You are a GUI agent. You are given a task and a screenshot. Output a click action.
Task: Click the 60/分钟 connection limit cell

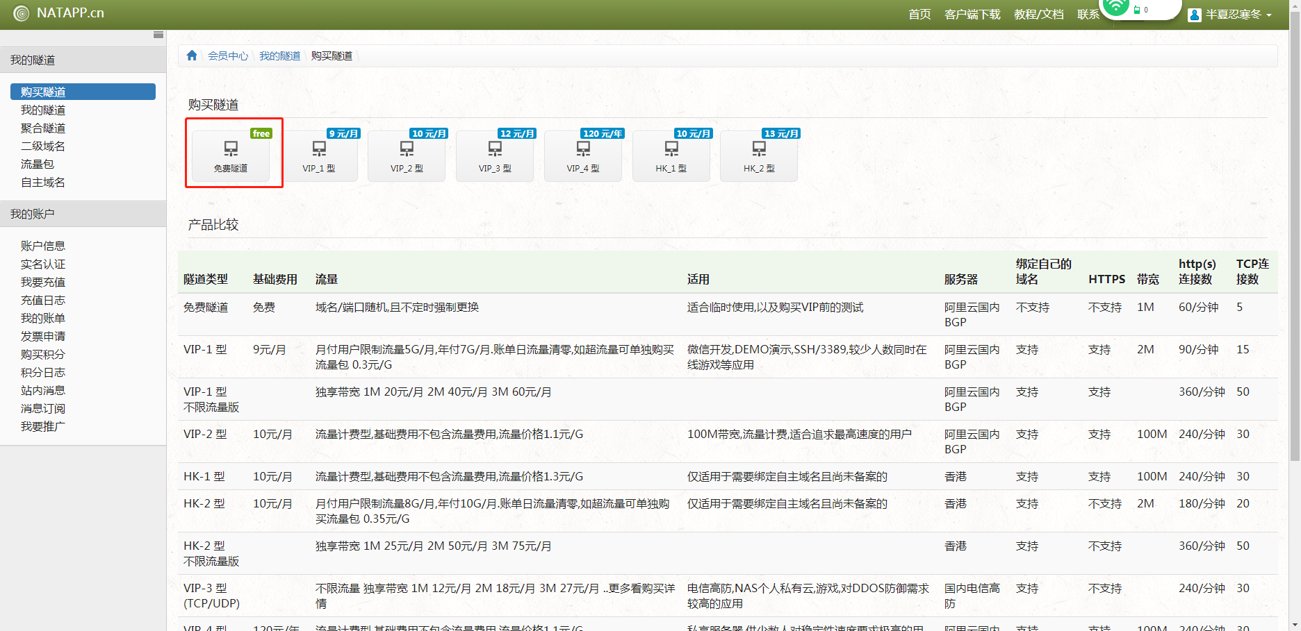[x=1198, y=308]
